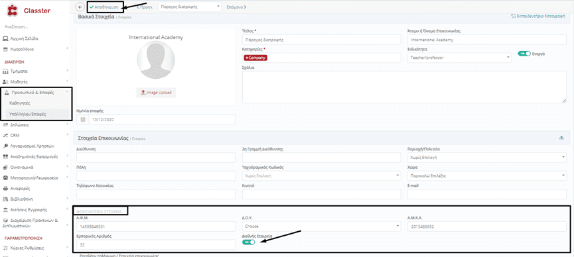Image resolution: width=574 pixels, height=257 pixels.
Task: Click the Αποθήκευση save button
Action: click(x=105, y=7)
